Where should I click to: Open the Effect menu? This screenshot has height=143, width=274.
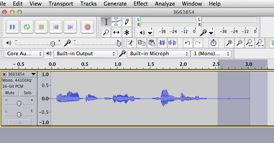(140, 4)
